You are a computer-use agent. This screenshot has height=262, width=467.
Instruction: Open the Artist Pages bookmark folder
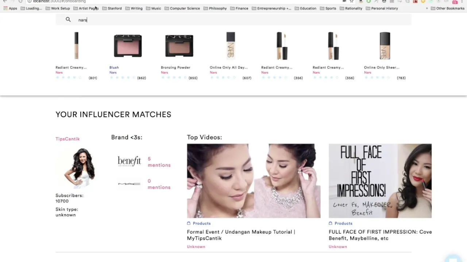(86, 8)
